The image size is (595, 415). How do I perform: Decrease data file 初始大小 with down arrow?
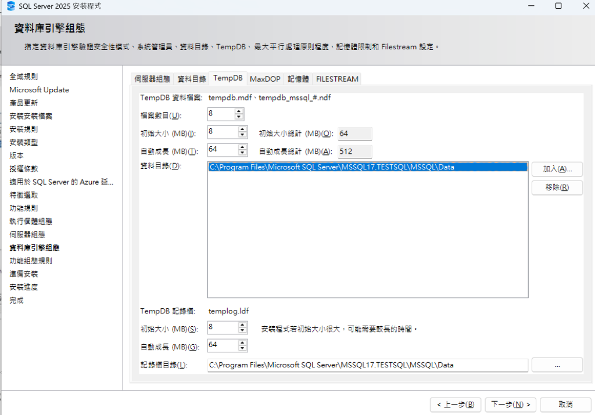[242, 135]
